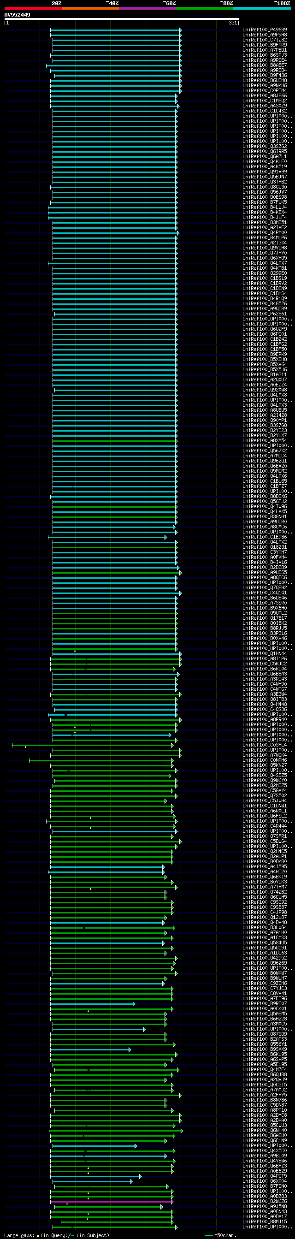The image size is (295, 1239).
Task: Select hit label UniRef100_Q584U5
Action: pos(265,943)
